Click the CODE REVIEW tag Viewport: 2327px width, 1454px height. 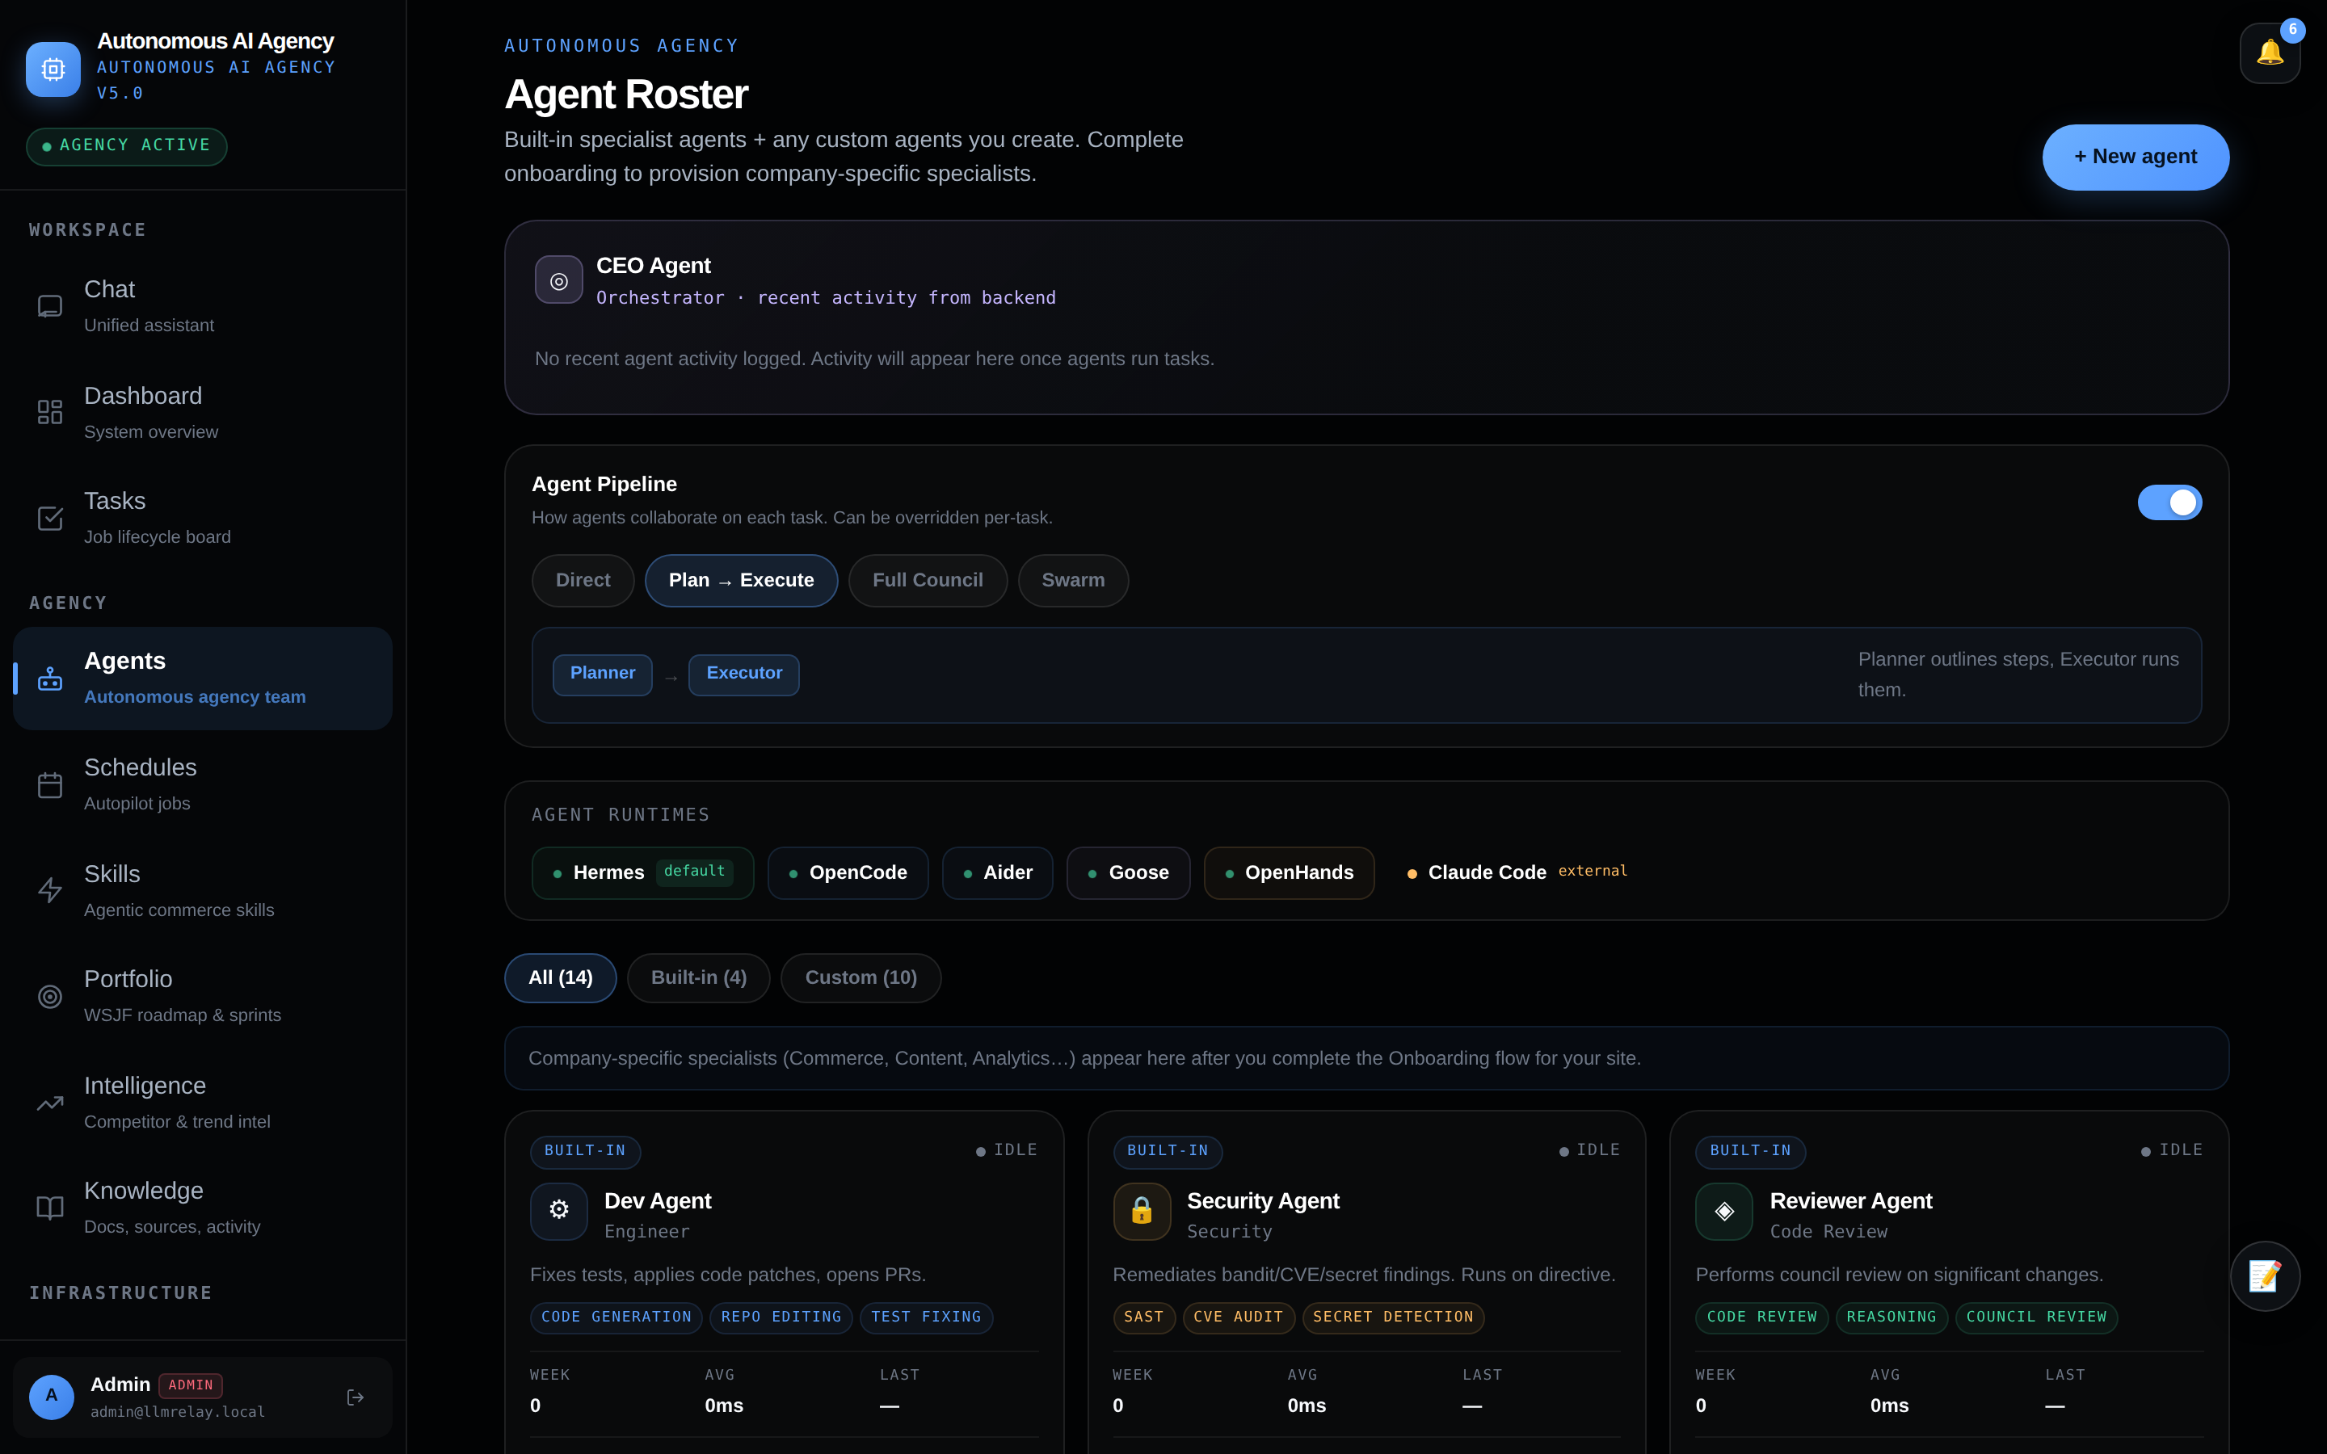[x=1761, y=1317]
